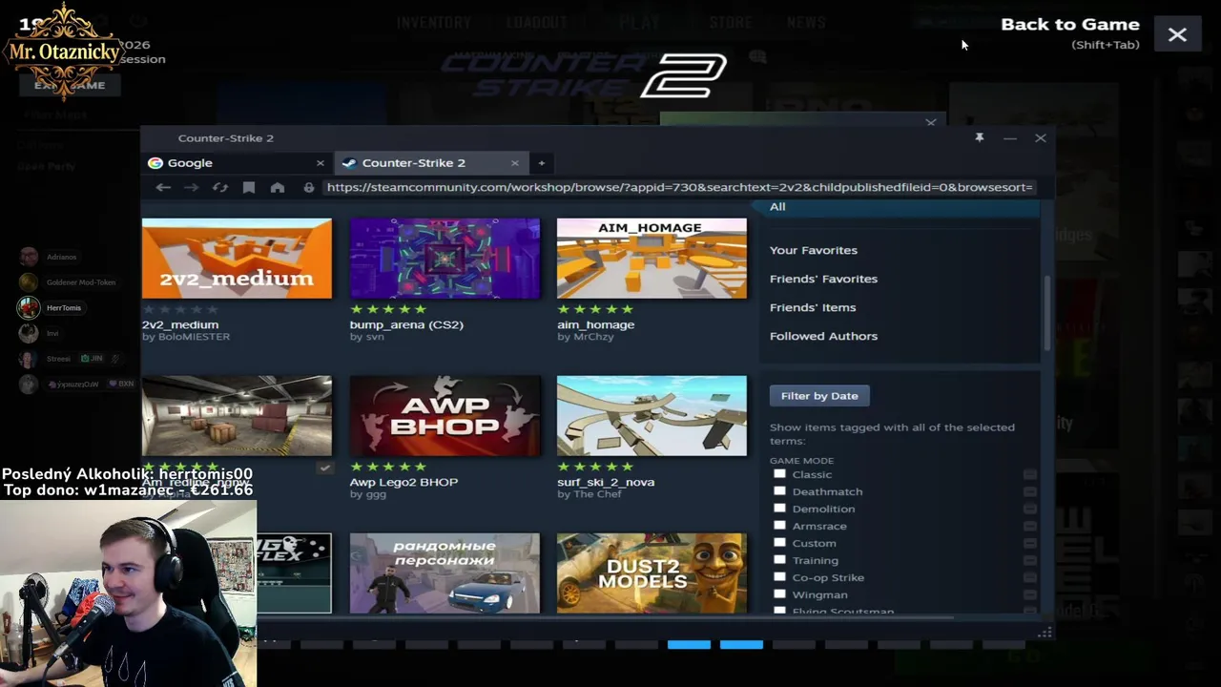Click the bookmark icon in overlay browser
The width and height of the screenshot is (1221, 687).
(249, 188)
